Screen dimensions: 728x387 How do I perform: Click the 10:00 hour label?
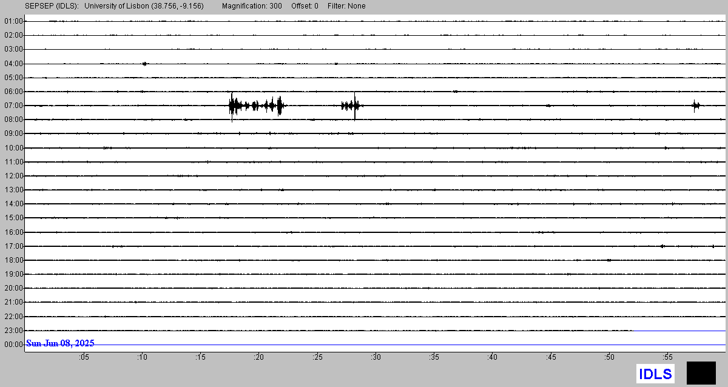point(13,148)
